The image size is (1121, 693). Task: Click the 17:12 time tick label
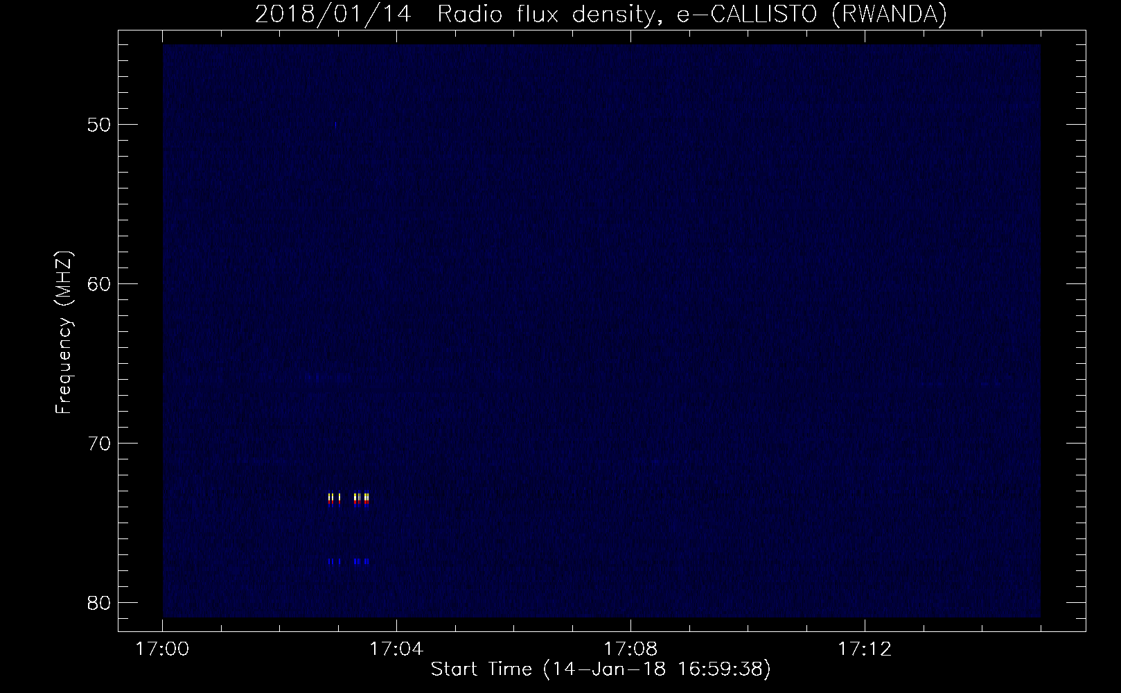(x=865, y=649)
